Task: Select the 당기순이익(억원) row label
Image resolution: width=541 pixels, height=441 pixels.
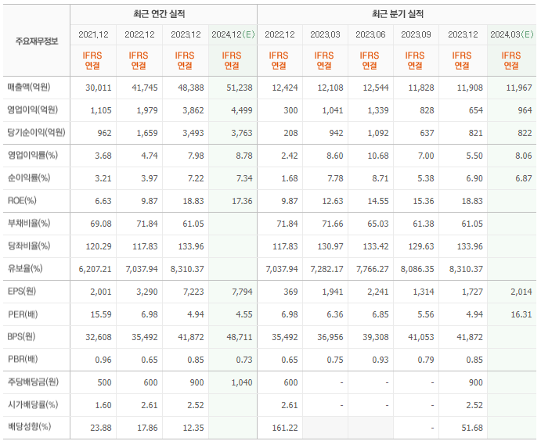Action: (x=36, y=133)
